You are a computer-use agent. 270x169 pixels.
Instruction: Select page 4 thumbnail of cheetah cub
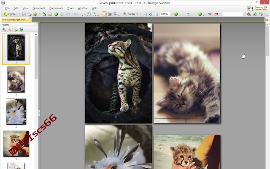point(16,144)
